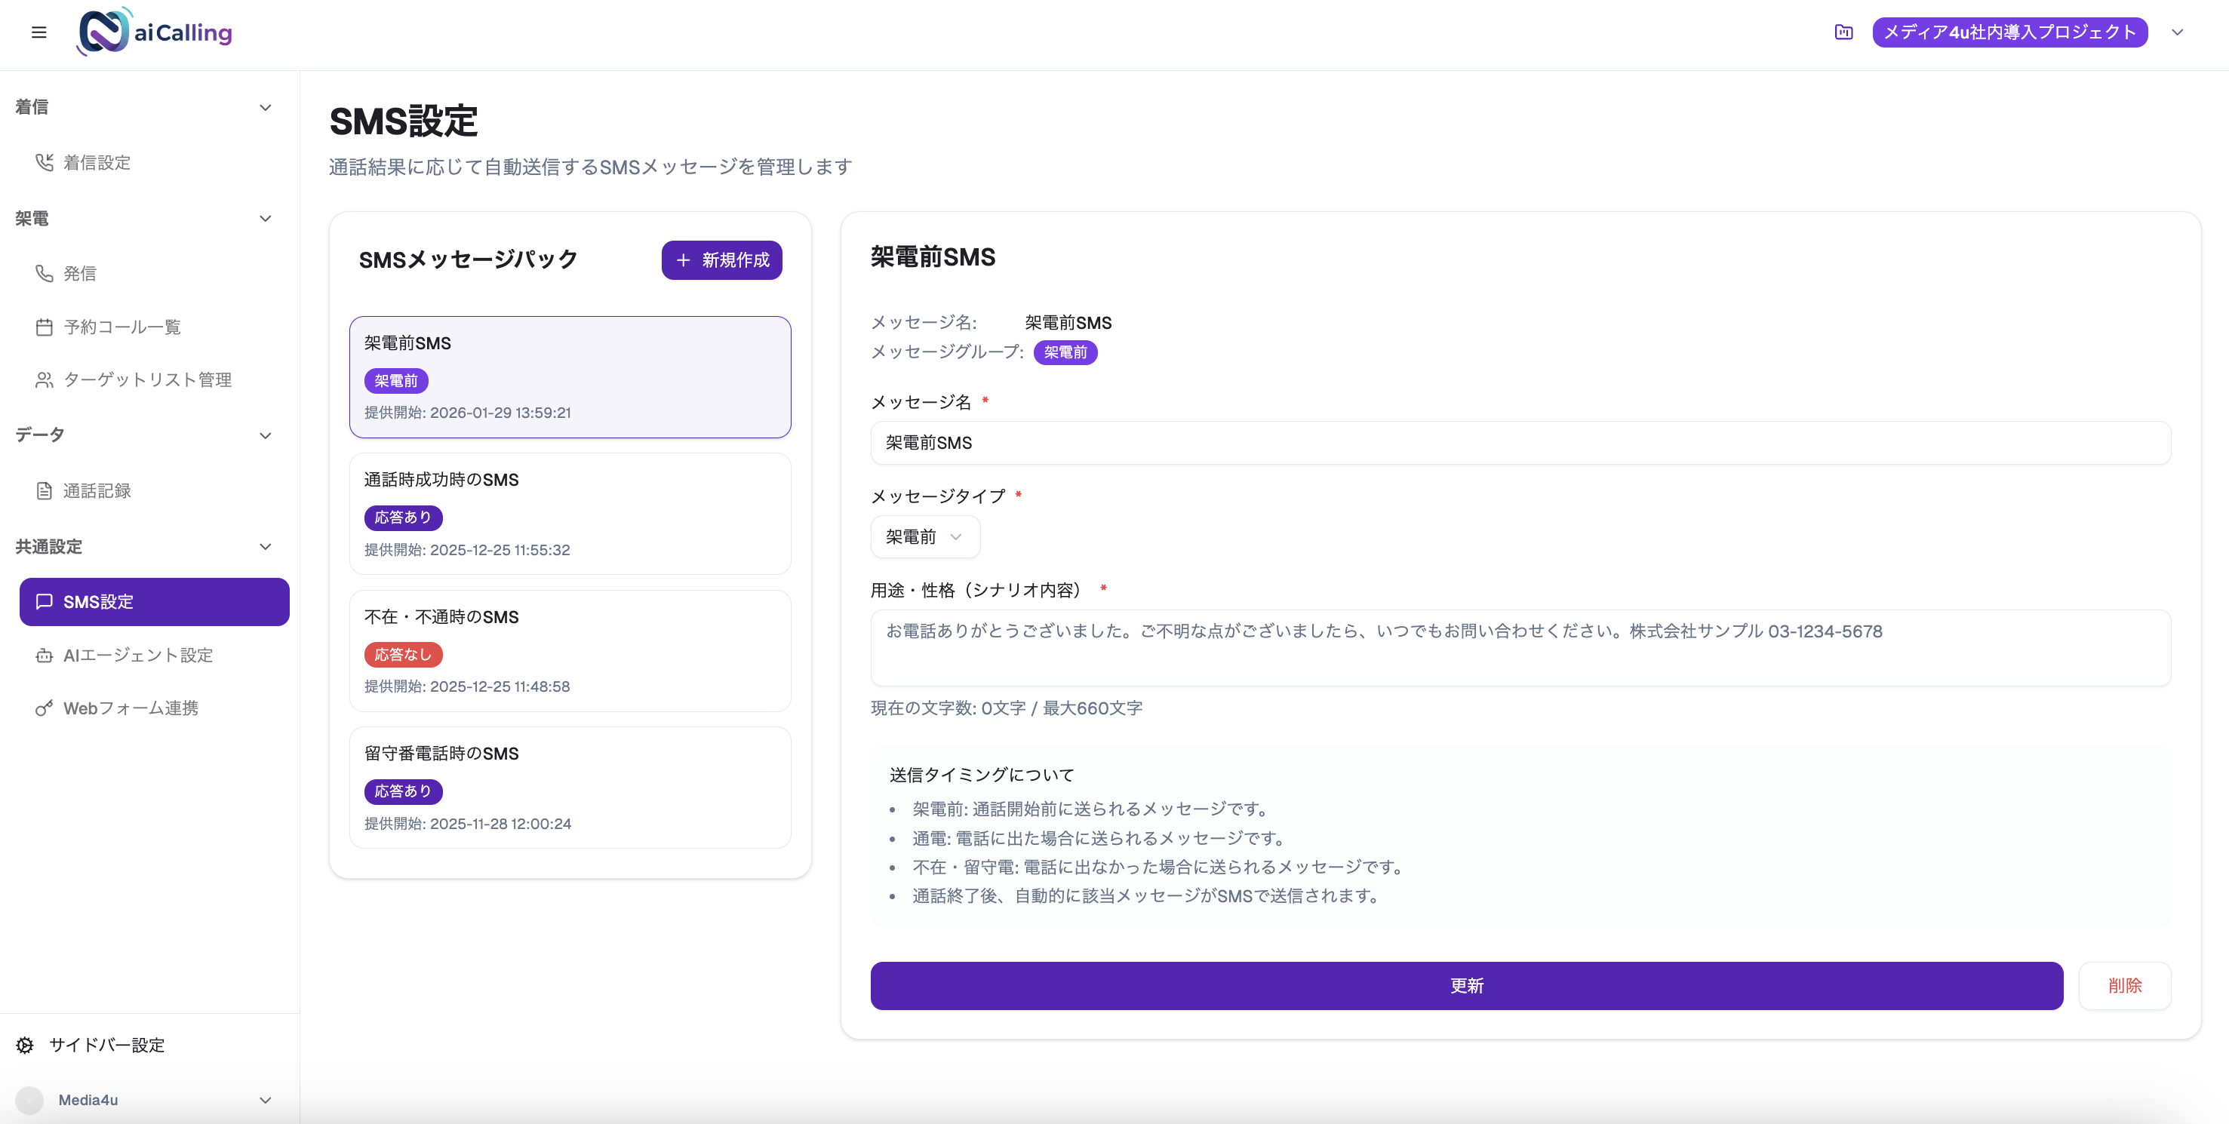Image resolution: width=2229 pixels, height=1124 pixels.
Task: Click the SMS設定 chat bubble icon
Action: click(45, 601)
